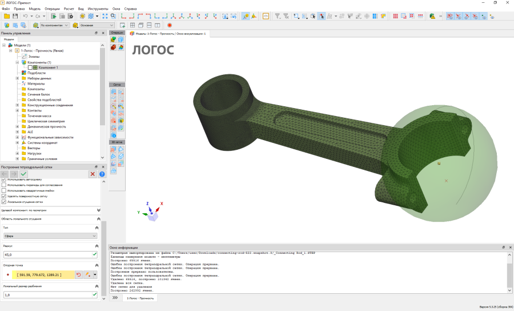Screen dimensions: 514x311
Task: Select the Материалы item in the model tree
Action: [x=36, y=83]
